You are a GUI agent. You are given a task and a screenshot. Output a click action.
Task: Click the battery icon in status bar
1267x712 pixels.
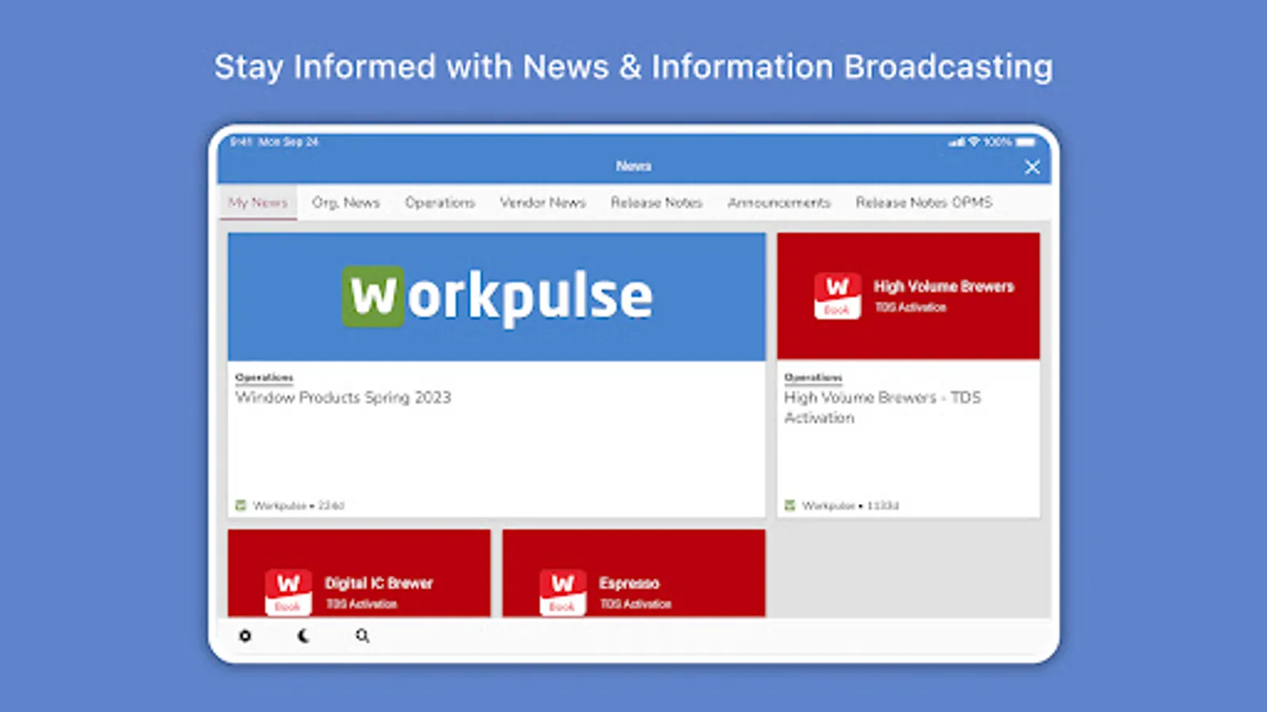click(1025, 142)
